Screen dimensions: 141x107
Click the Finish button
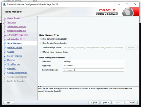click(119, 103)
